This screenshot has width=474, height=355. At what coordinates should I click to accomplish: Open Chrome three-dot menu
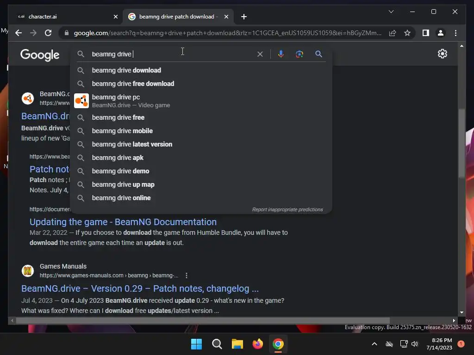[x=455, y=33]
